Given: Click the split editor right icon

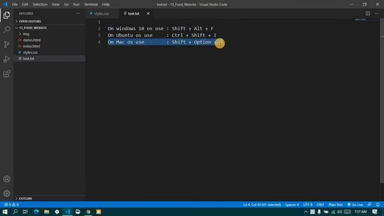Looking at the screenshot, I should [x=368, y=13].
